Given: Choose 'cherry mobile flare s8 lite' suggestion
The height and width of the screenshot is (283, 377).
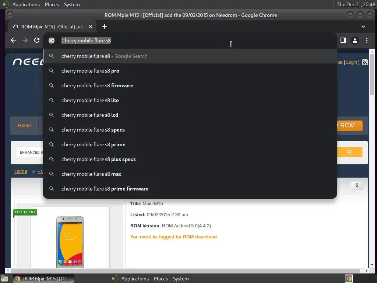Looking at the screenshot, I should pos(190,100).
